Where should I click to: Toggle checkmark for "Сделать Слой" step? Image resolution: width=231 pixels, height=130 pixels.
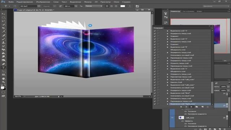pos(155,82)
